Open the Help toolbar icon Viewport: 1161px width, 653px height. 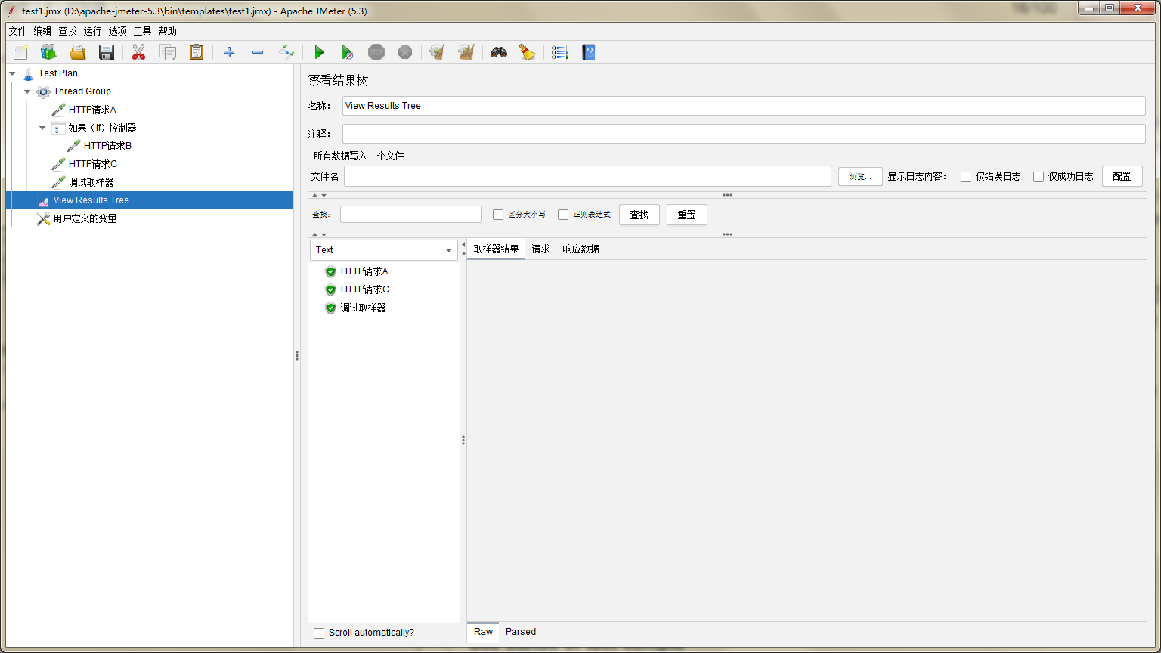tap(588, 52)
